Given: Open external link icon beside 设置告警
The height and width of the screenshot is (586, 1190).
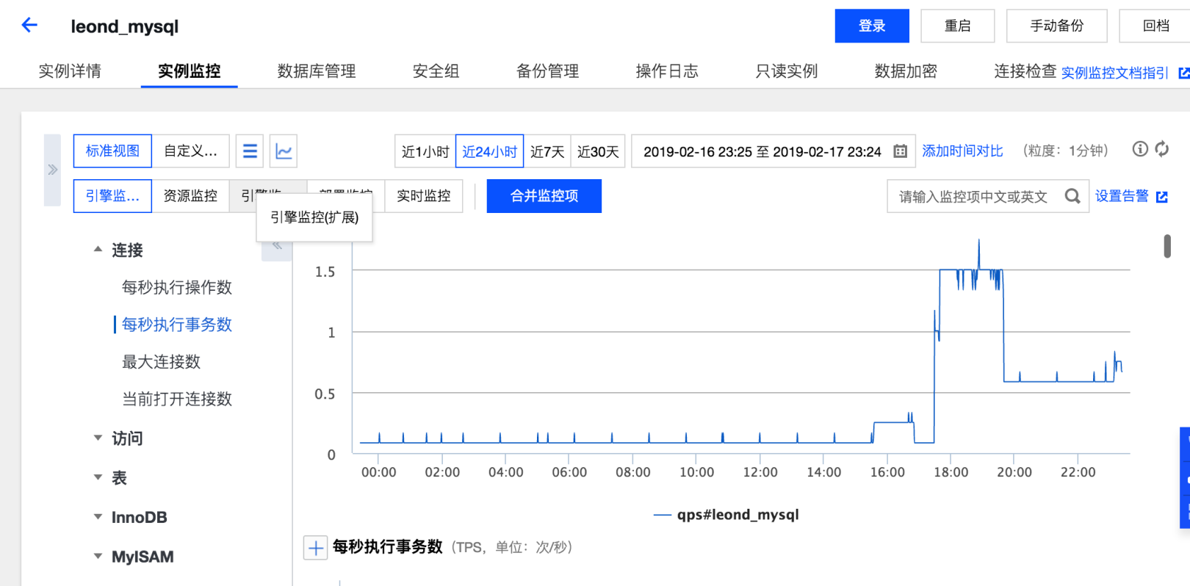Looking at the screenshot, I should click(1162, 197).
